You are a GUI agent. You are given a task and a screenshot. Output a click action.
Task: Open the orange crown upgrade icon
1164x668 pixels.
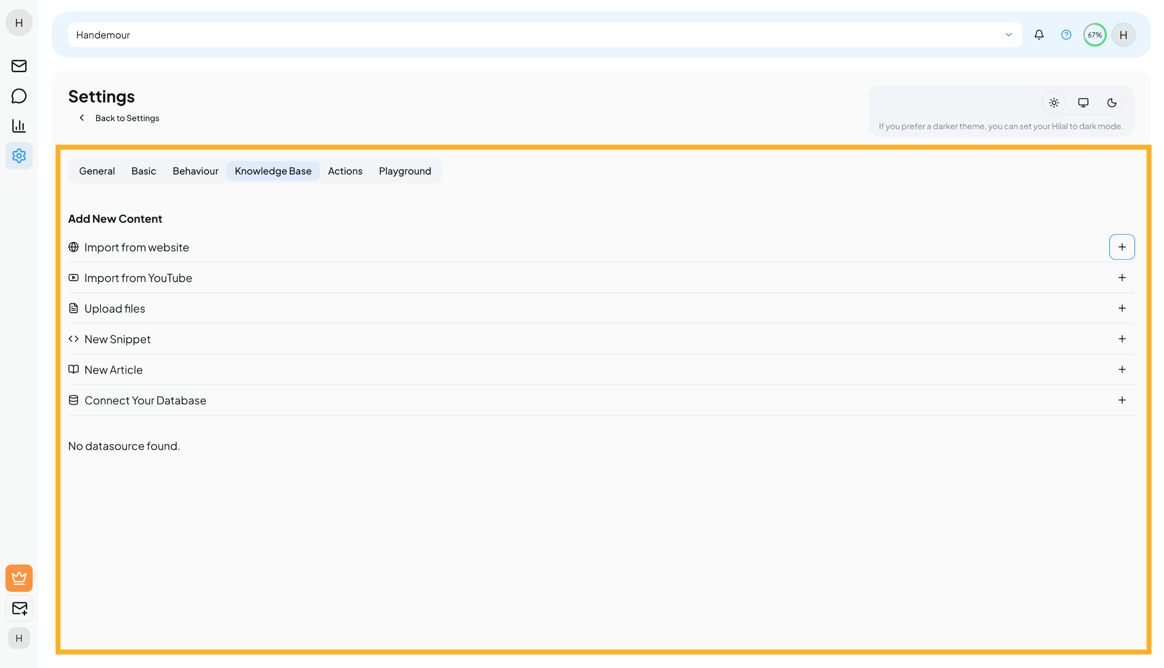[x=19, y=578]
